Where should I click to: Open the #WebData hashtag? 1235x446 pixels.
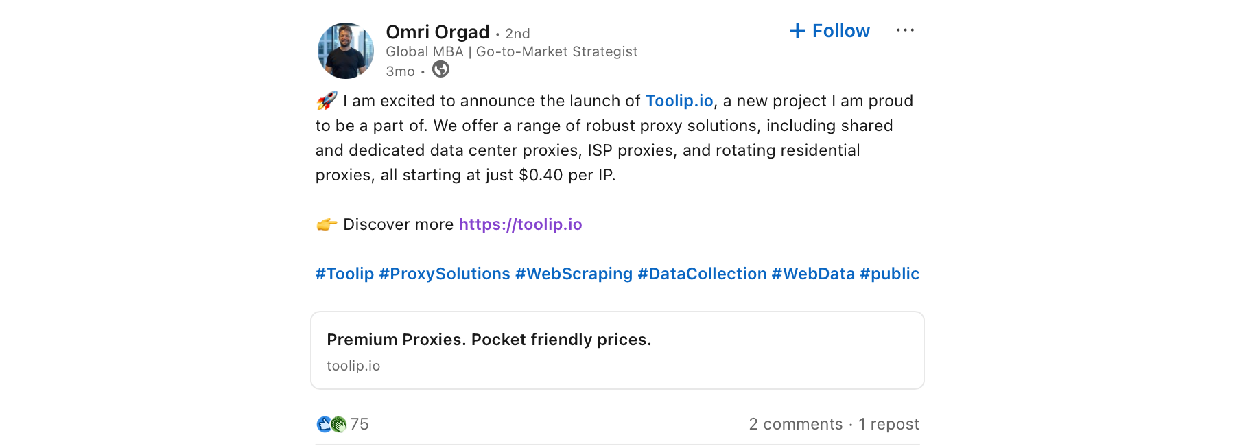[813, 274]
